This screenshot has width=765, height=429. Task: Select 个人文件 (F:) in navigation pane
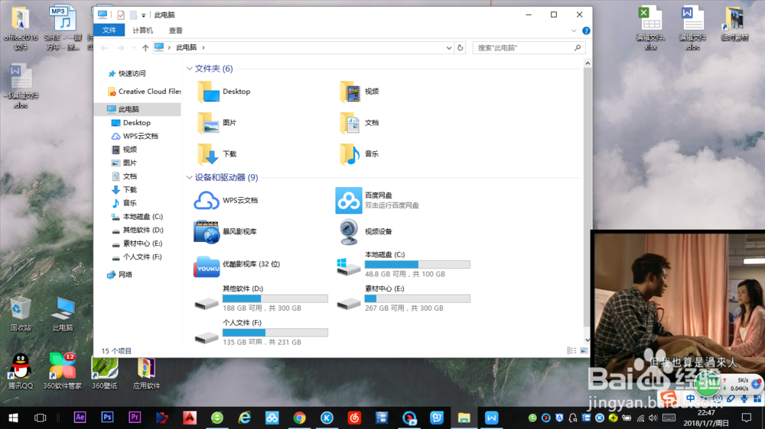137,256
